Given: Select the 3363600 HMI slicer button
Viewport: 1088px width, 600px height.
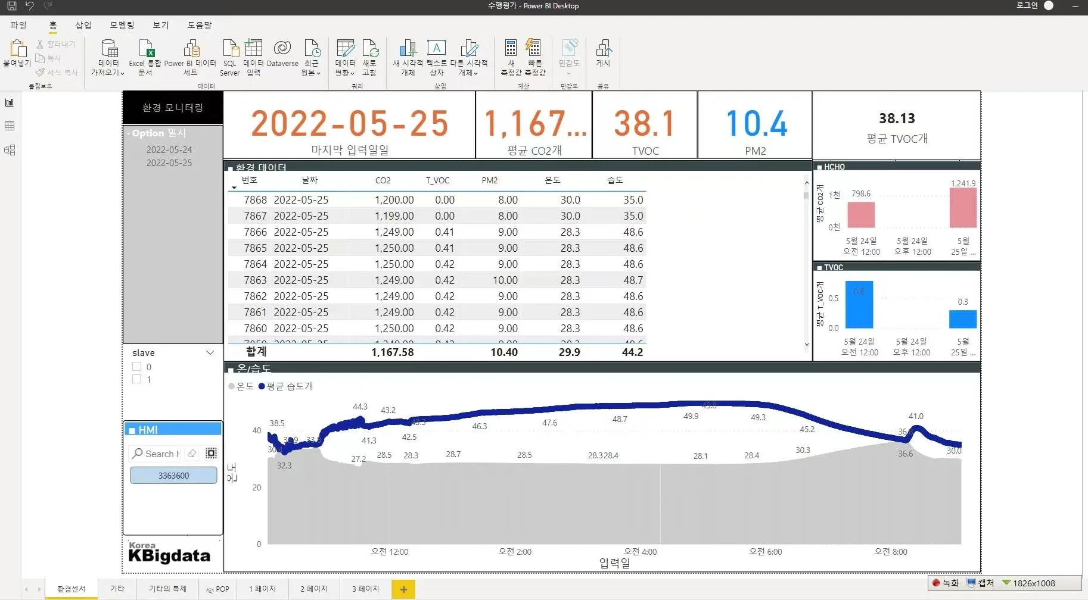Looking at the screenshot, I should tap(173, 476).
